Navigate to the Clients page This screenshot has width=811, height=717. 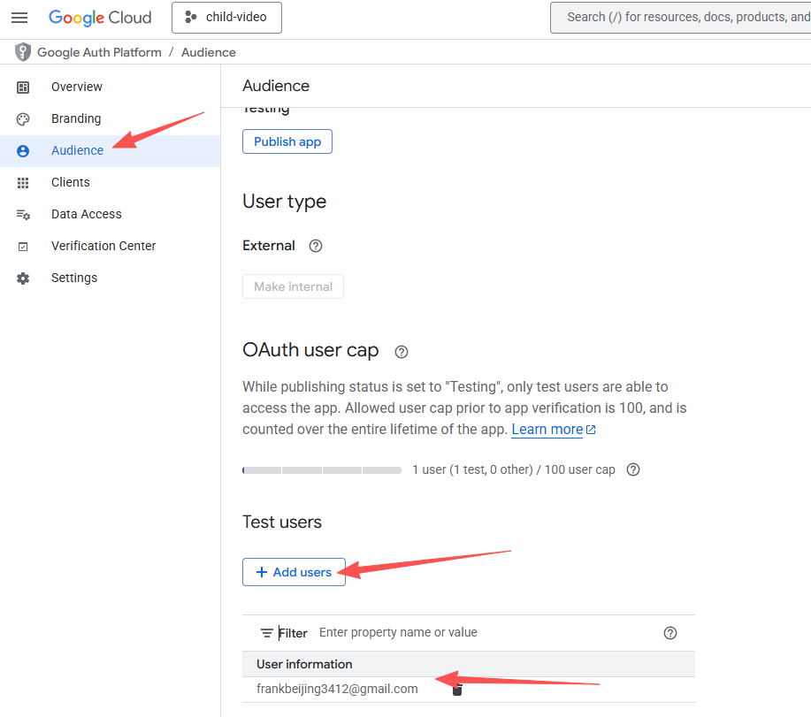[x=70, y=182]
